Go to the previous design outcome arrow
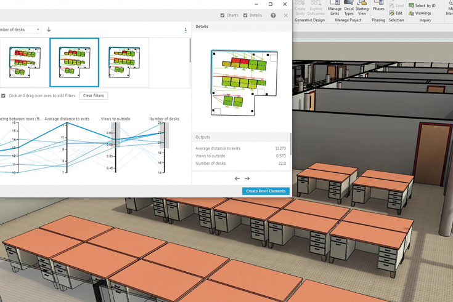Image resolution: width=453 pixels, height=302 pixels. [x=237, y=179]
